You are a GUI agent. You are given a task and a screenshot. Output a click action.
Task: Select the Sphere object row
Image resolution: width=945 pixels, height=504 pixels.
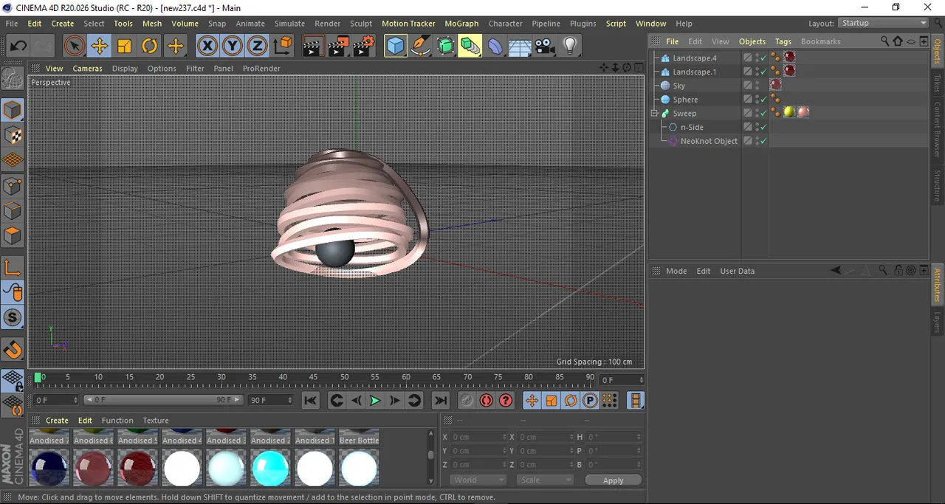(x=685, y=100)
